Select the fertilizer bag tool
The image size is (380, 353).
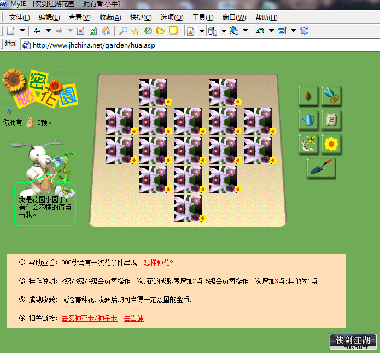pyautogui.click(x=331, y=120)
